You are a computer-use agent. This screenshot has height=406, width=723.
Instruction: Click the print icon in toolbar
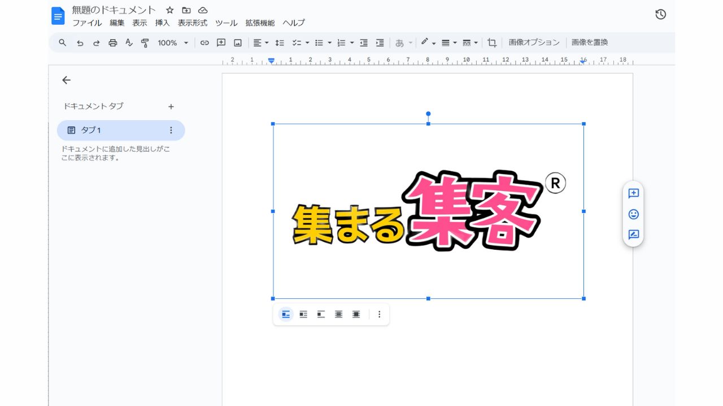click(112, 43)
